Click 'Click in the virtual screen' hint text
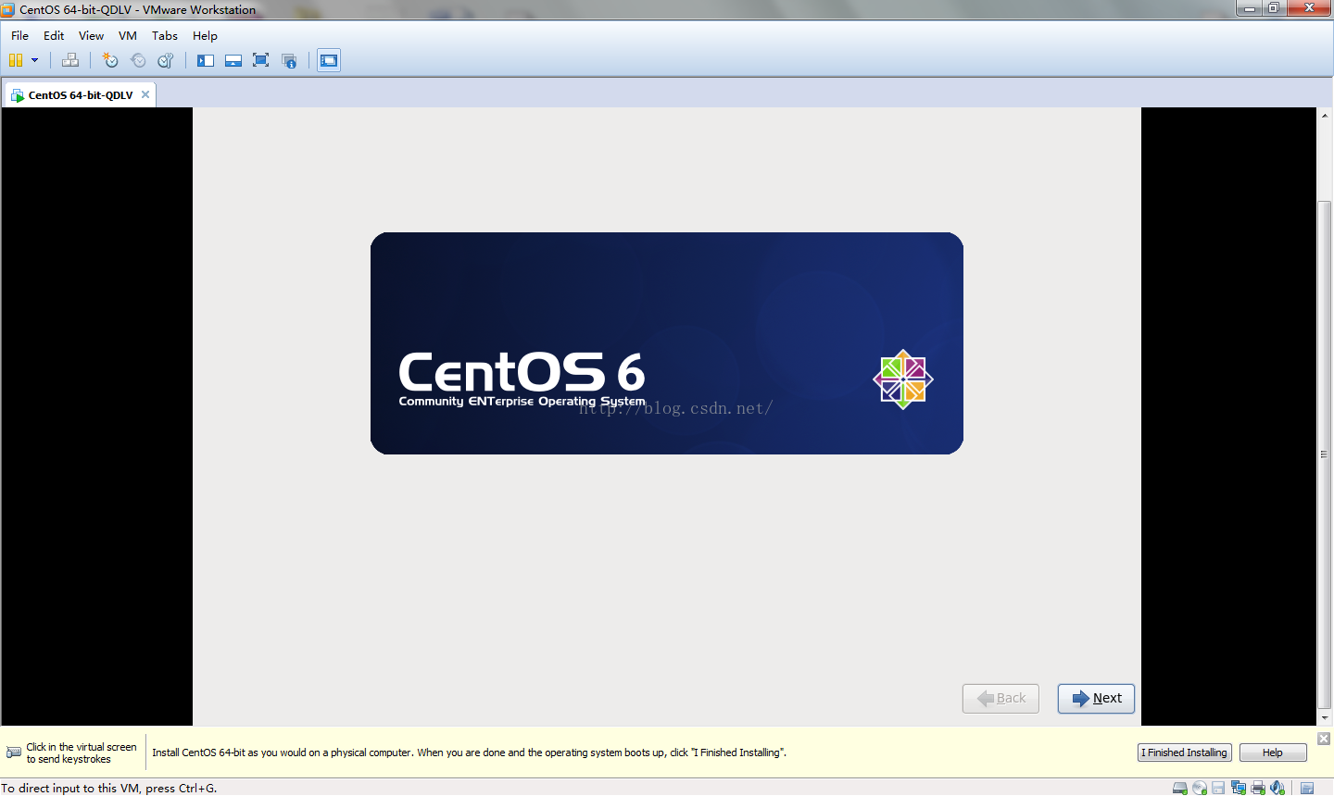The image size is (1334, 796). point(82,752)
